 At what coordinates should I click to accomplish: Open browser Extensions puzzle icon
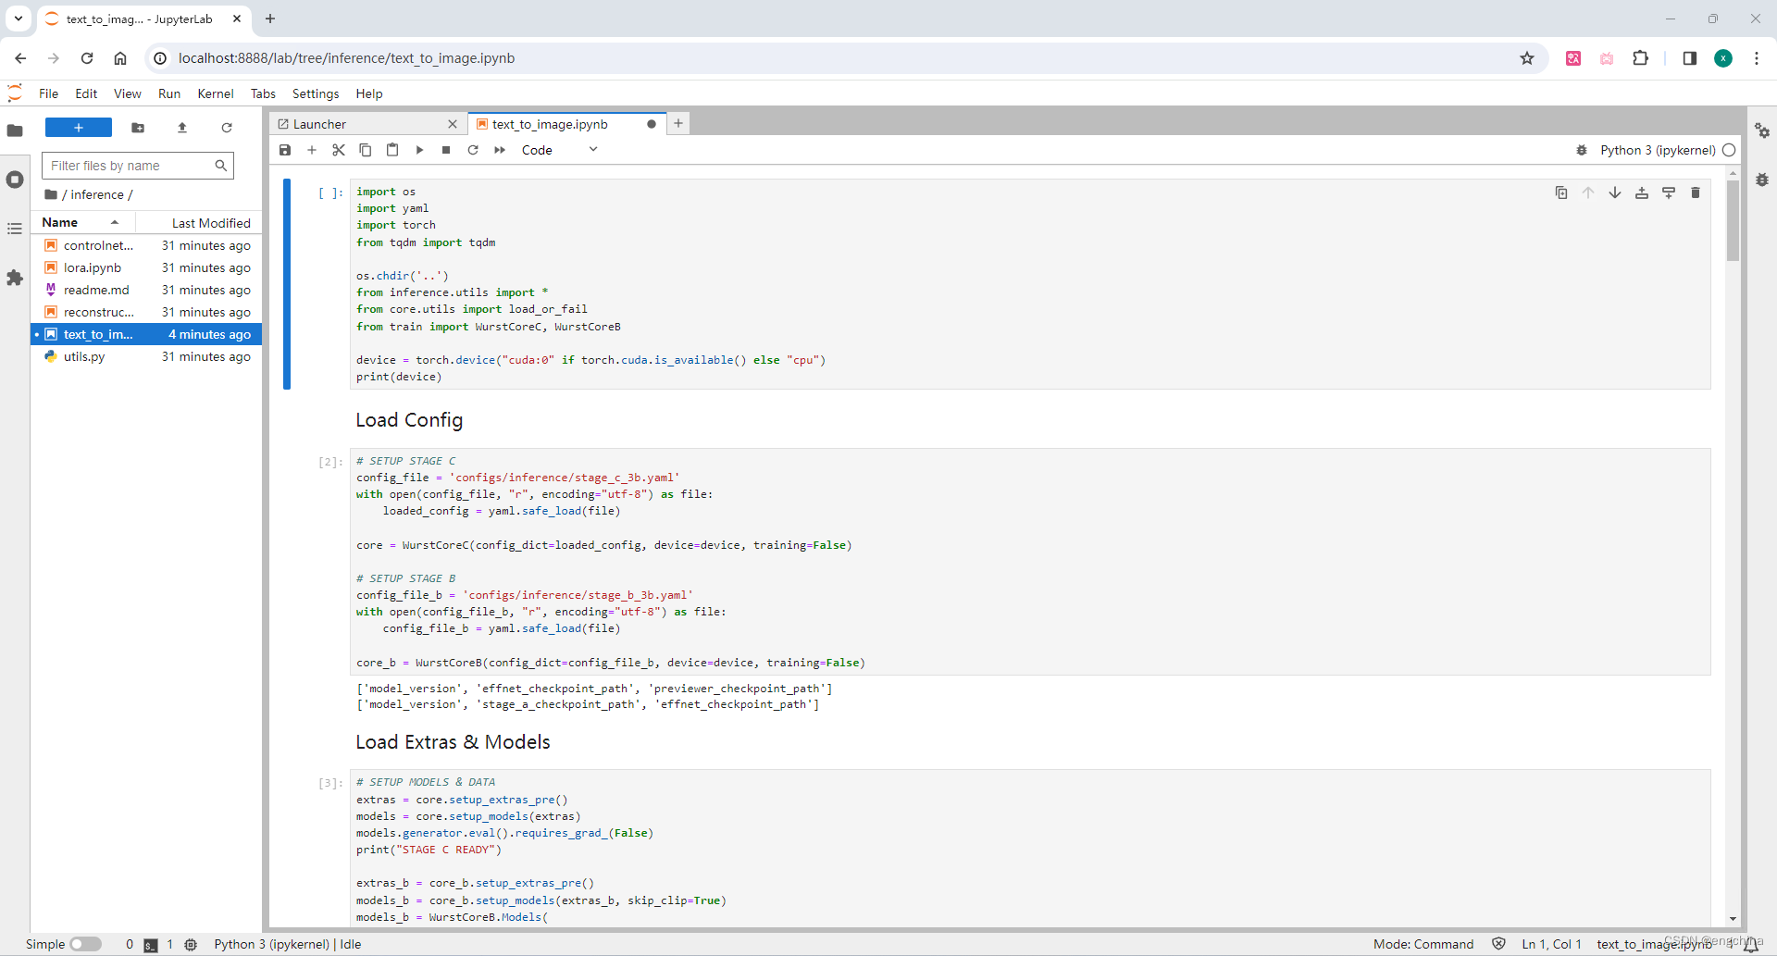[1641, 58]
